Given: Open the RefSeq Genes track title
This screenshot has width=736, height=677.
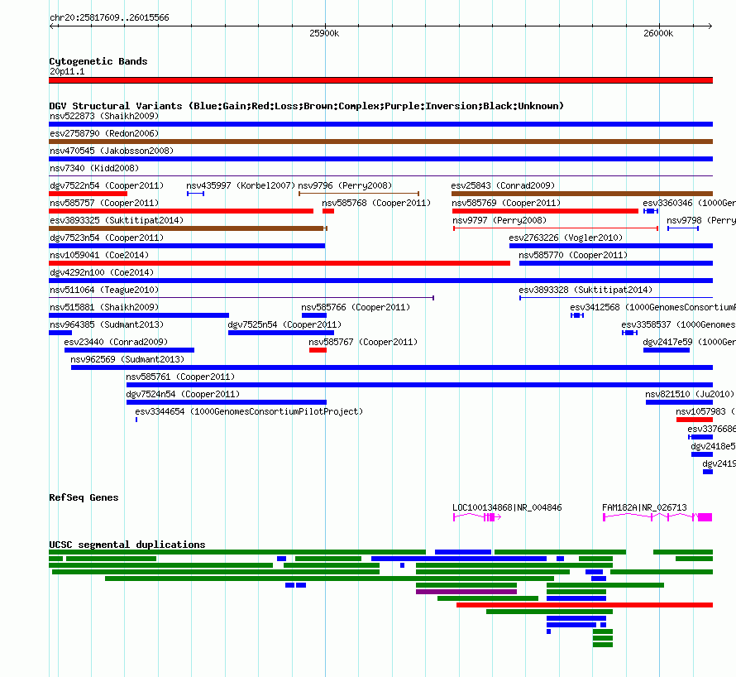Looking at the screenshot, I should [x=84, y=497].
